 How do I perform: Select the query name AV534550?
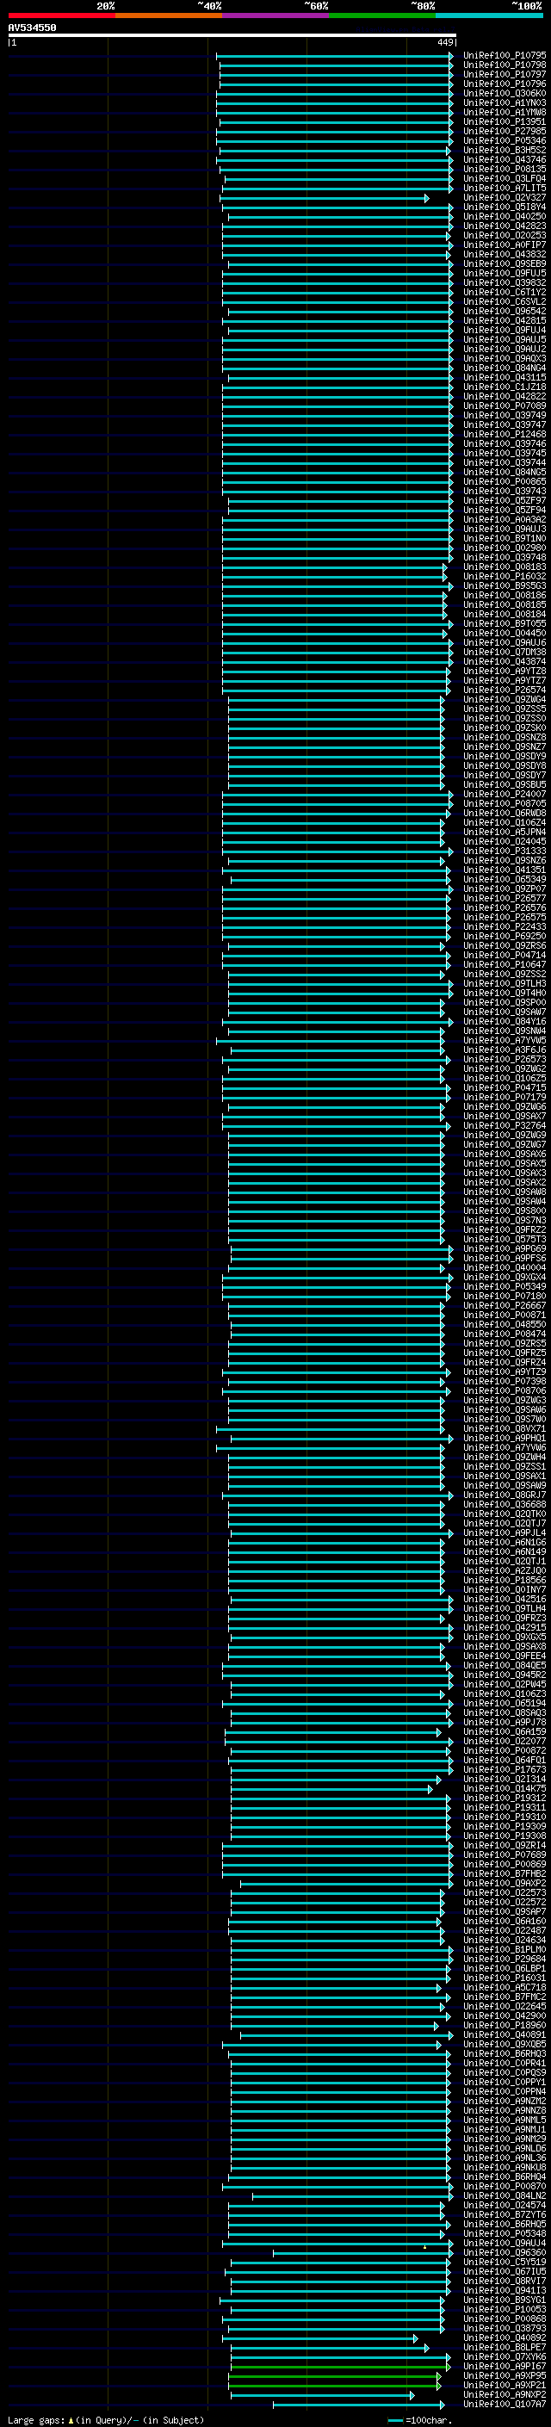coord(32,28)
